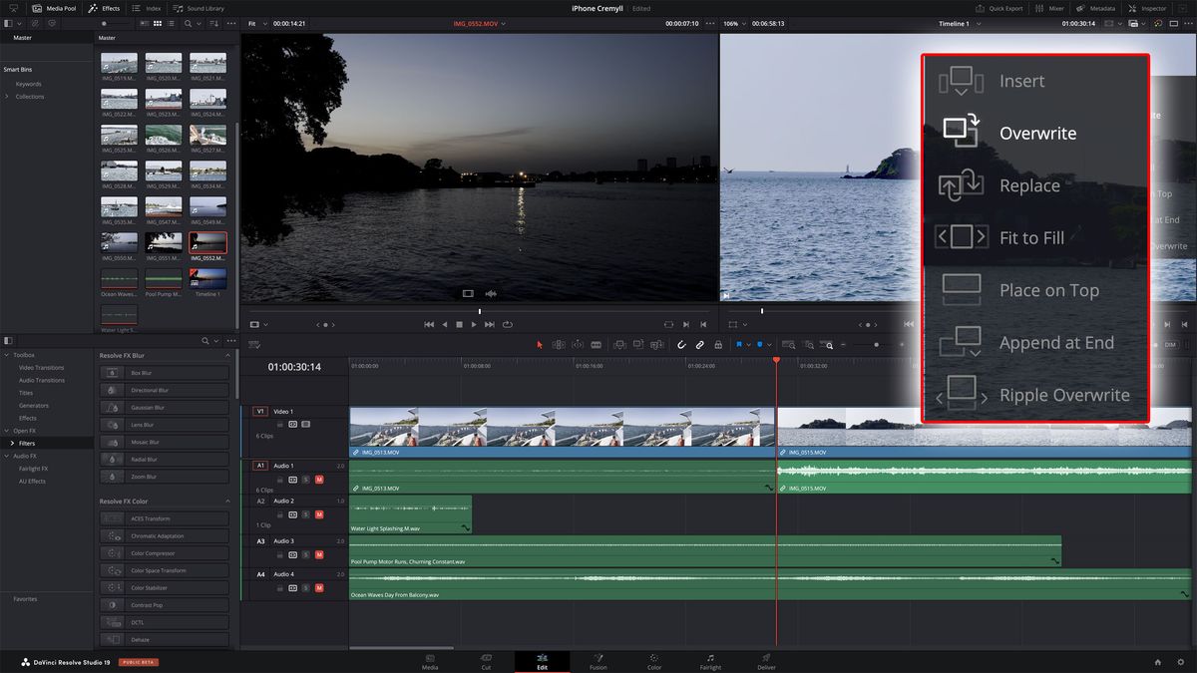Open the home icon at bottom right

tap(1157, 662)
